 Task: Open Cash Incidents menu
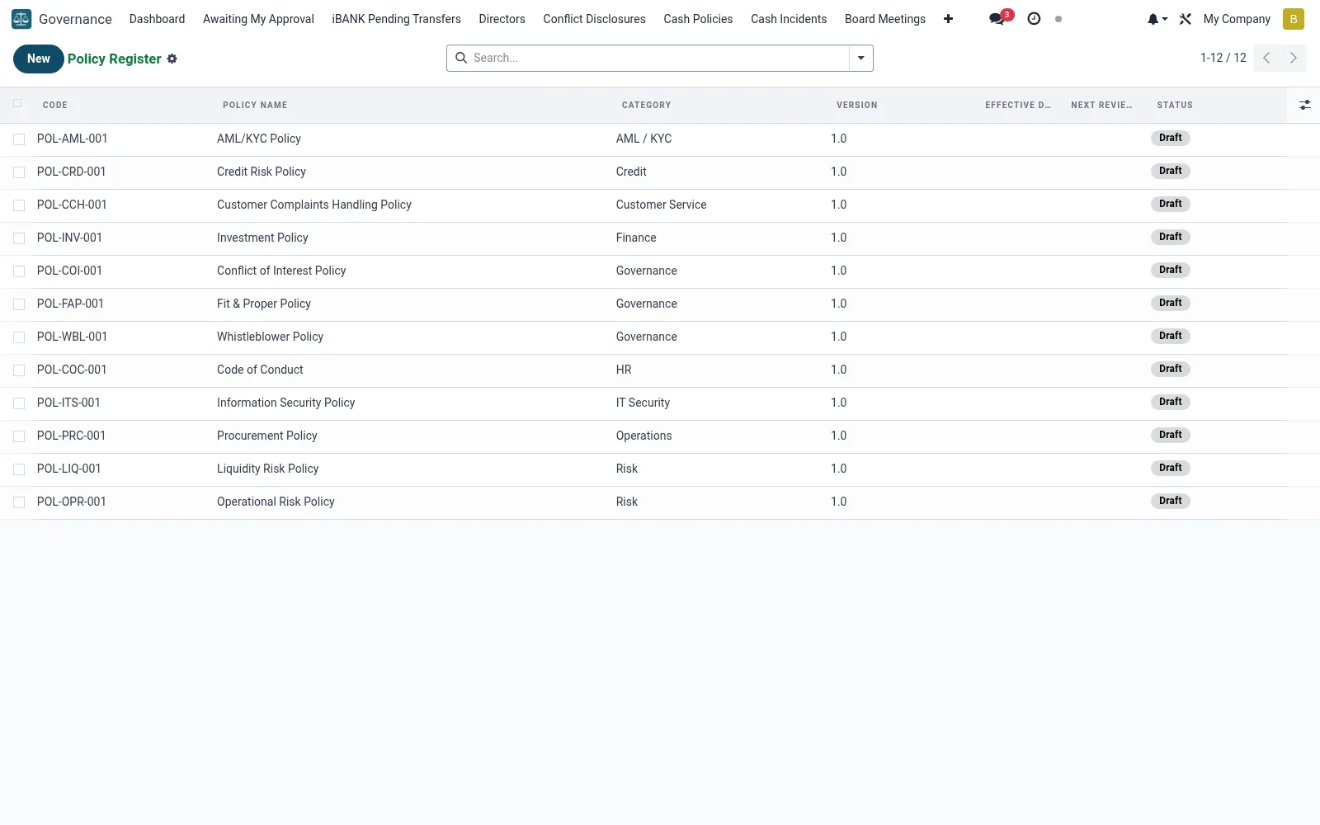(789, 19)
